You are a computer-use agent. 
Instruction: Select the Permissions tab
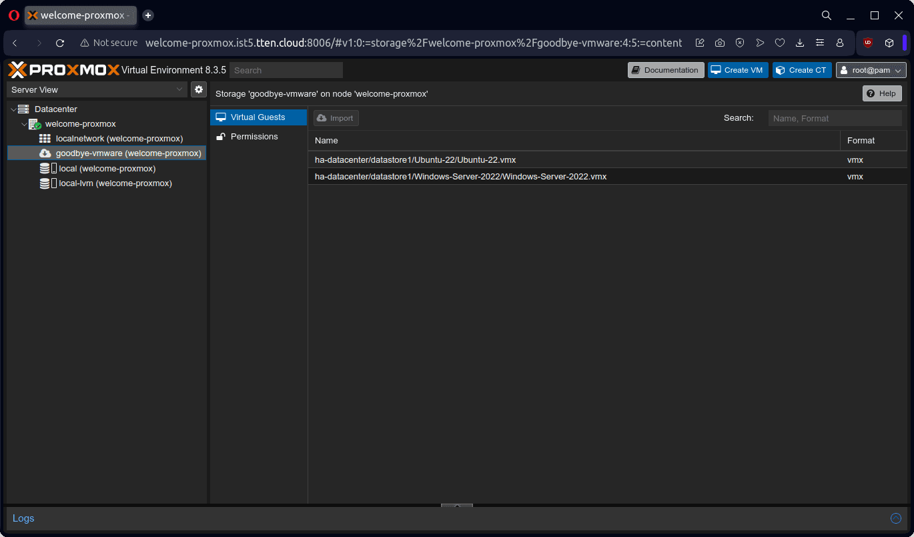(x=258, y=137)
